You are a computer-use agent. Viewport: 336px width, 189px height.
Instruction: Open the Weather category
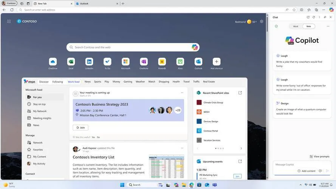[x=140, y=82]
